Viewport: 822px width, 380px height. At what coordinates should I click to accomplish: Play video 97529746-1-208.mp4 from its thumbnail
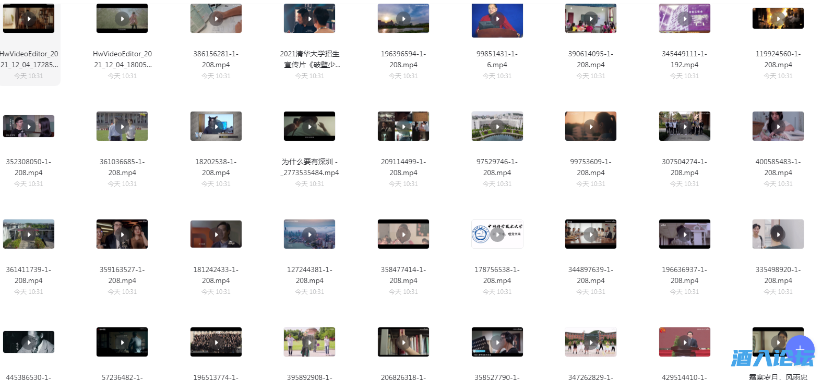(497, 126)
